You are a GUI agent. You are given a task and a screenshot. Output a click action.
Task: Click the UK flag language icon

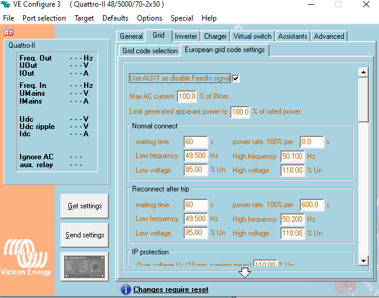(8, 33)
